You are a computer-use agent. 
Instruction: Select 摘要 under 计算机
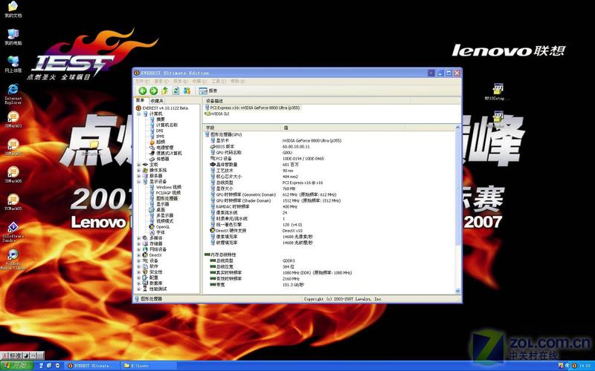(x=161, y=119)
